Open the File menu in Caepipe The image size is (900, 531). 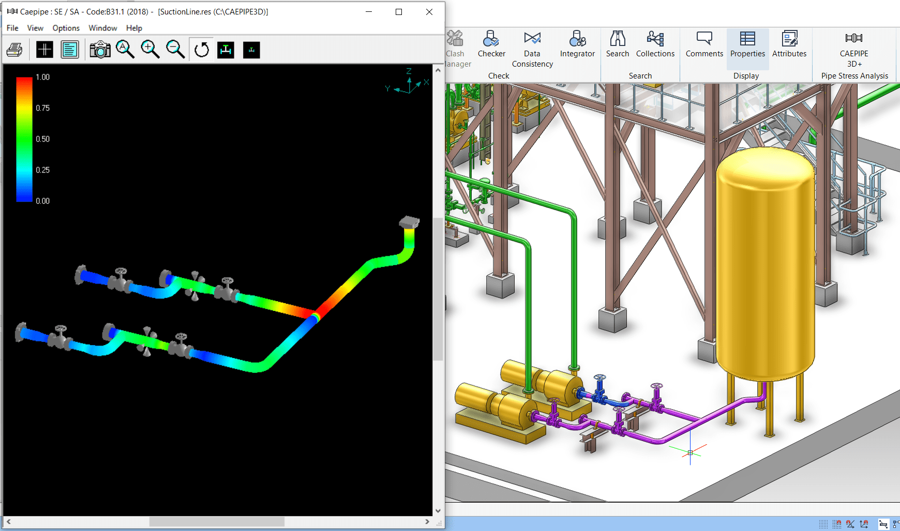click(12, 28)
